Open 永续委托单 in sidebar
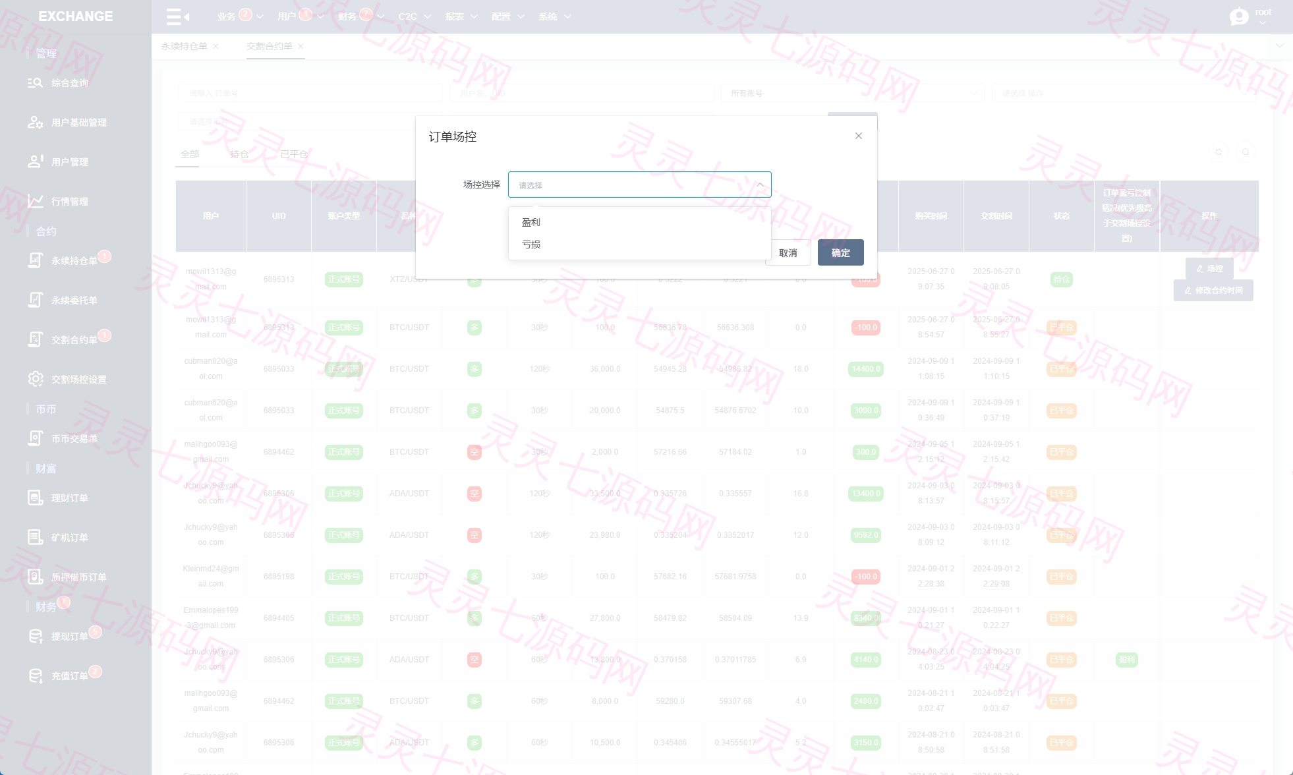 pos(74,301)
